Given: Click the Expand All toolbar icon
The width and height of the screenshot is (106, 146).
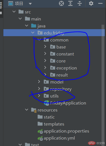Looking at the screenshot, I should (x=70, y=4).
